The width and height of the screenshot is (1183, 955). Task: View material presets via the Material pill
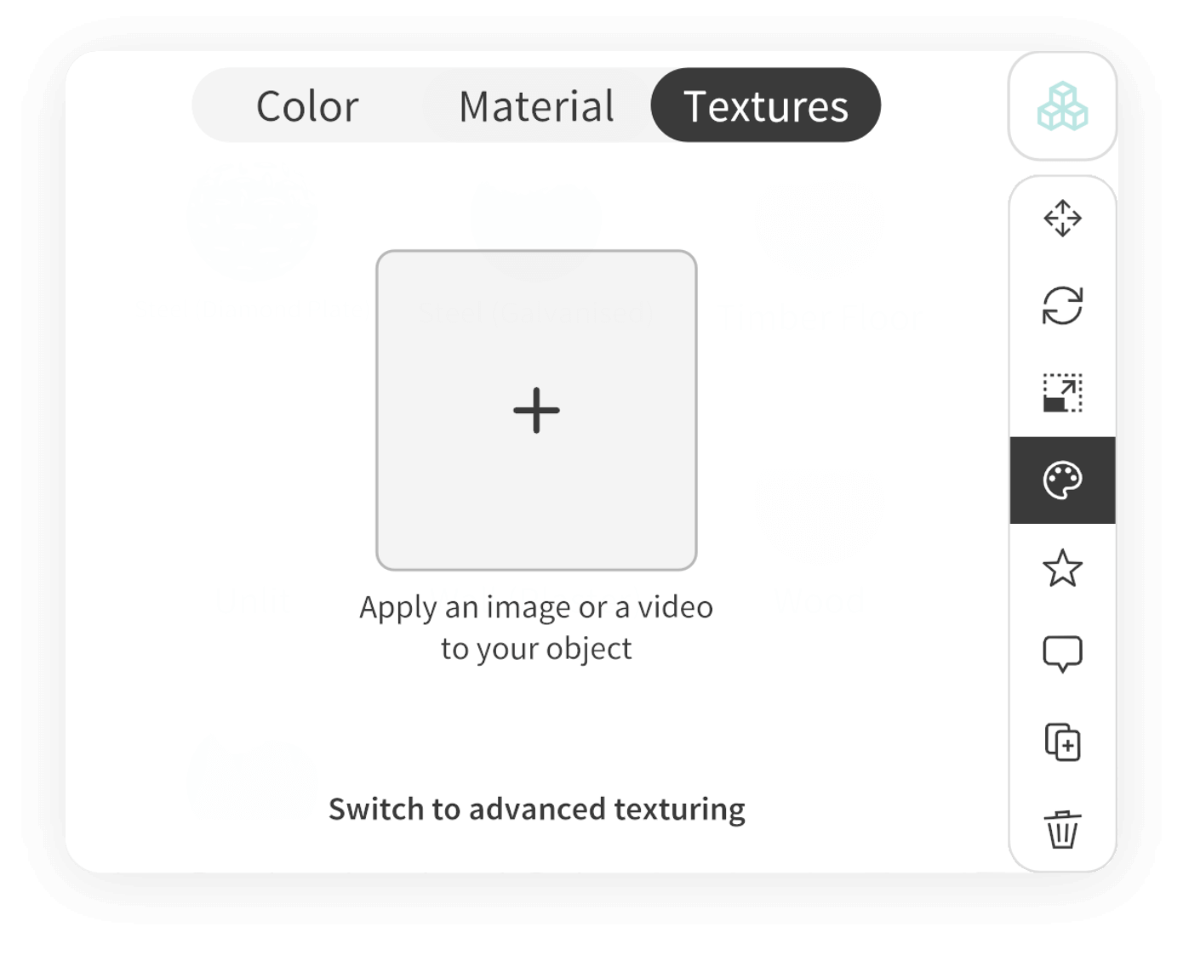pyautogui.click(x=536, y=106)
